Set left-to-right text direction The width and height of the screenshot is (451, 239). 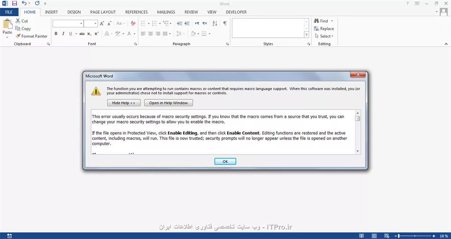(x=197, y=24)
